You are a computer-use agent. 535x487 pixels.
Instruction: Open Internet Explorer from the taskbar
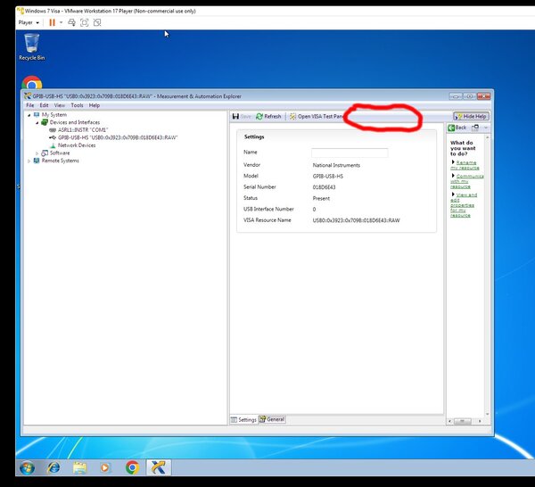[x=53, y=467]
